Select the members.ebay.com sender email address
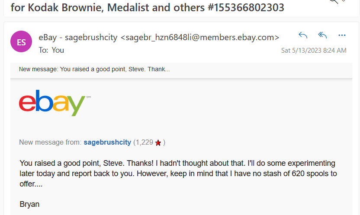360x215 pixels. [199, 37]
